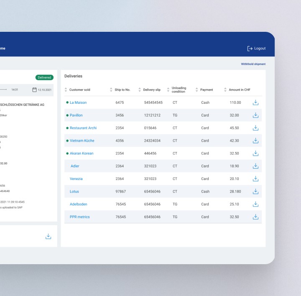Open the Venezia customer link

(76, 178)
